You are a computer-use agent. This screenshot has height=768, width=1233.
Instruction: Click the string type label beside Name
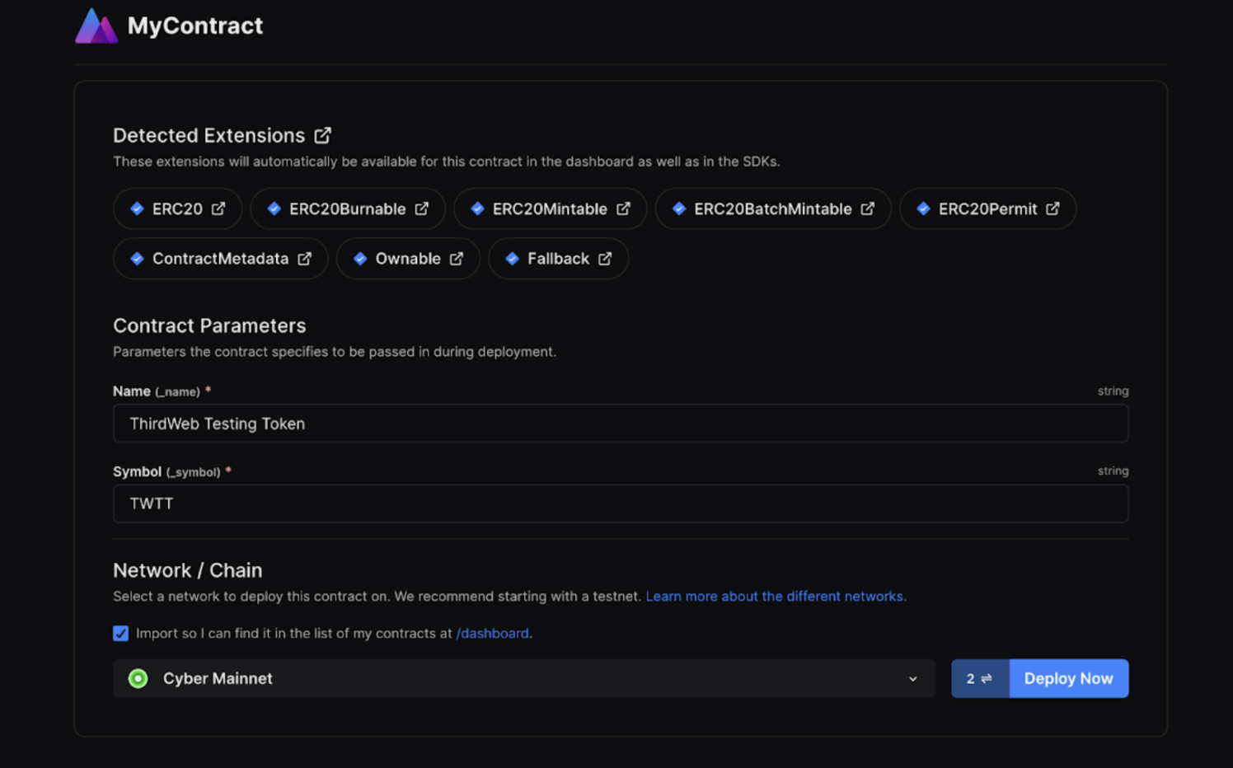(x=1113, y=391)
